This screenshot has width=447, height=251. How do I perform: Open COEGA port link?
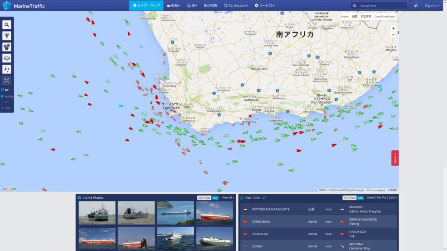[257, 246]
